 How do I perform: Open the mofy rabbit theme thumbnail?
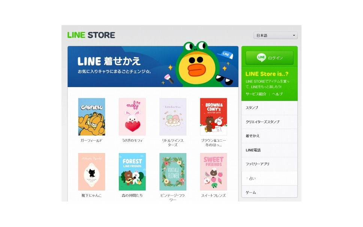[132, 117]
